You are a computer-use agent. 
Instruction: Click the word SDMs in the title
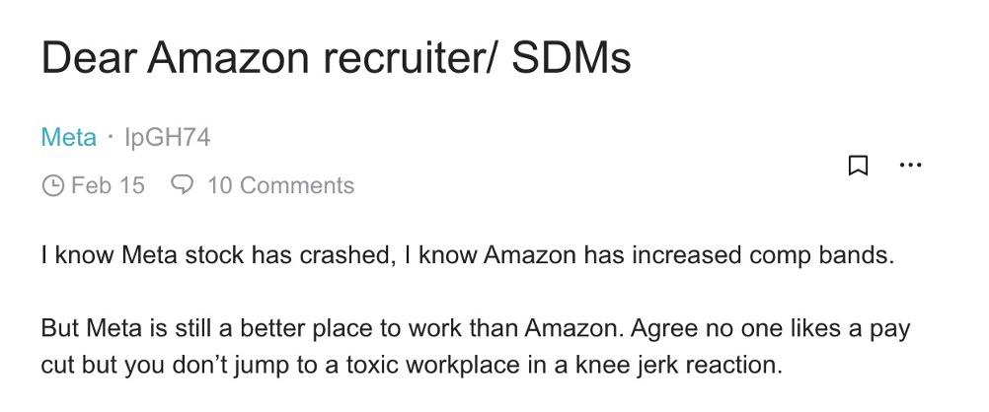click(571, 59)
